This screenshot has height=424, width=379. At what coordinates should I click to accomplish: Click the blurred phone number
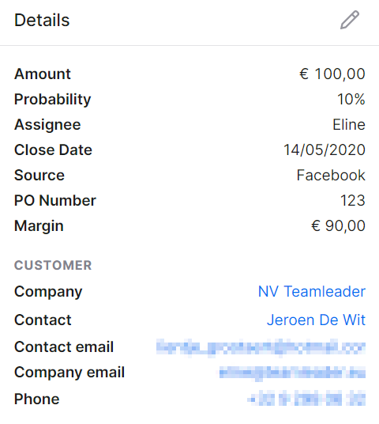[306, 399]
